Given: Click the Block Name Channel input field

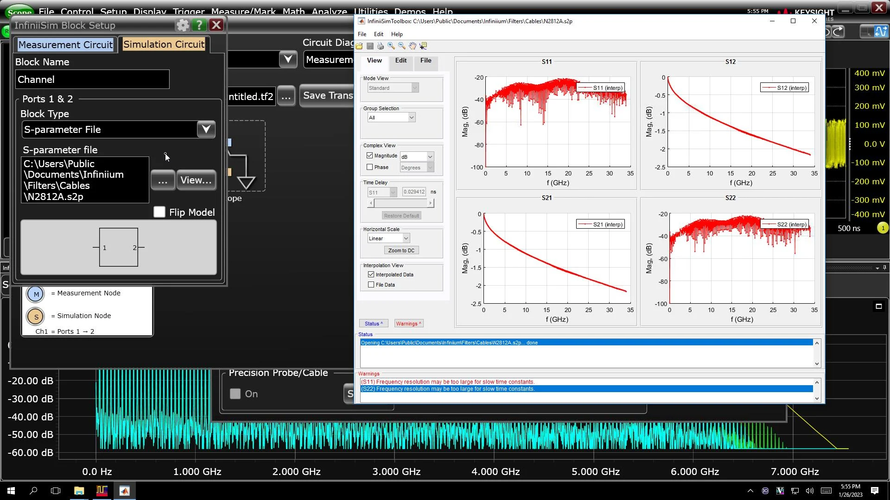Looking at the screenshot, I should click(92, 80).
